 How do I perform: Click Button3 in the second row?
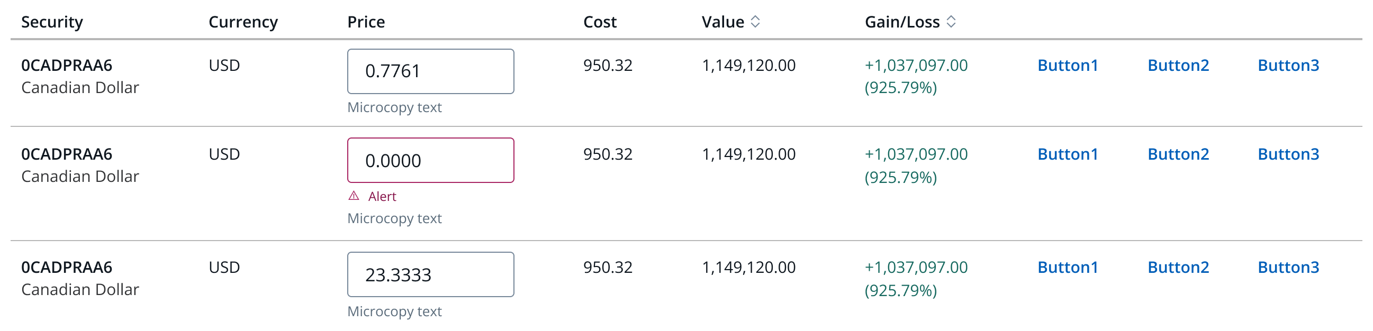(1288, 154)
